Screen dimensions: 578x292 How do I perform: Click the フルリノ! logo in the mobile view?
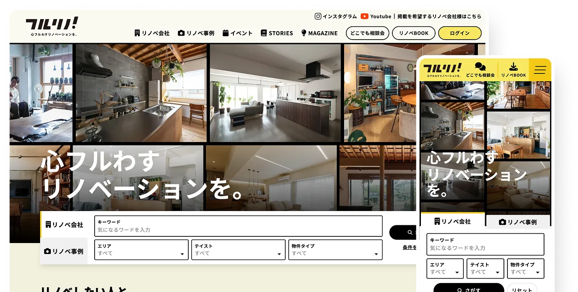pyautogui.click(x=441, y=70)
